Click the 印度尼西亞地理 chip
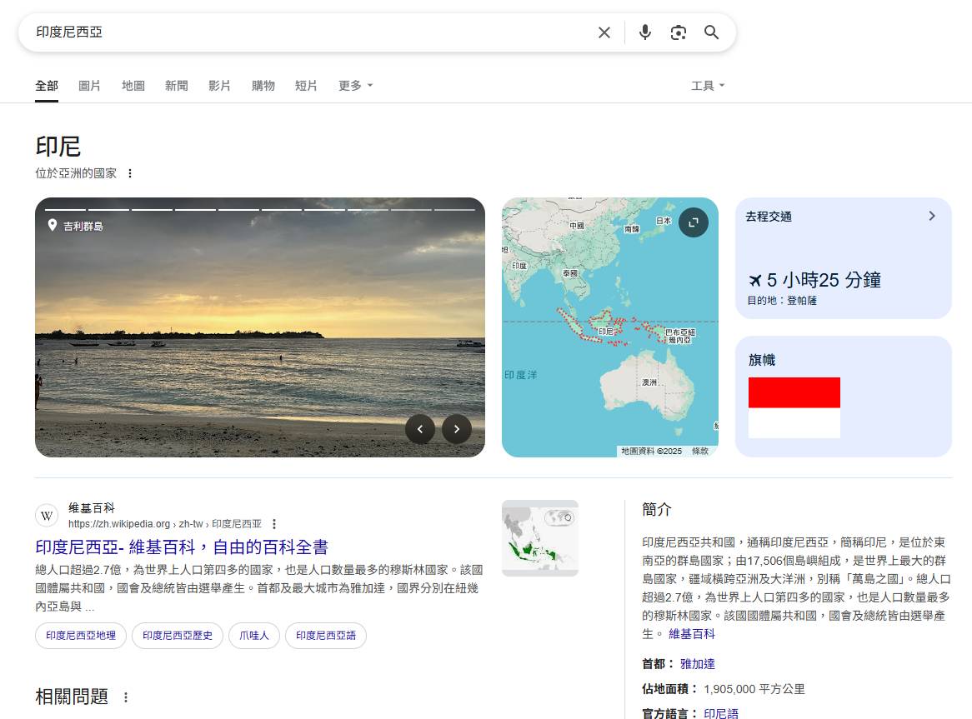Viewport: 972px width, 719px height. point(81,636)
